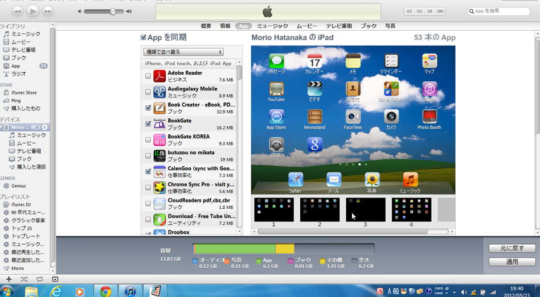The height and width of the screenshot is (297, 540).
Task: Open Genius in the sidebar
Action: [19, 186]
